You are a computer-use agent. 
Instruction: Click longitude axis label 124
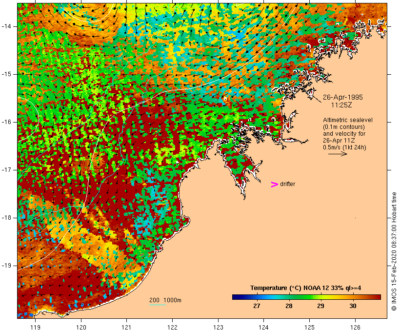tap(263, 327)
